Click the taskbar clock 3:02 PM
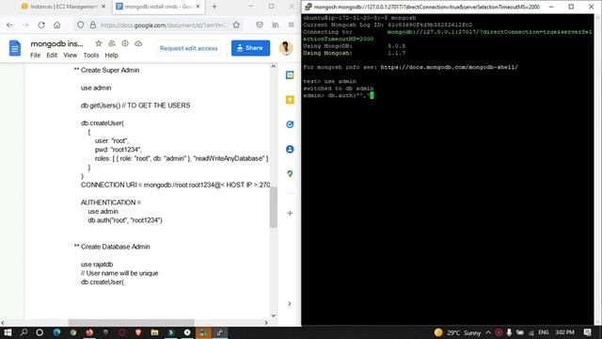602x339 pixels. pos(564,332)
